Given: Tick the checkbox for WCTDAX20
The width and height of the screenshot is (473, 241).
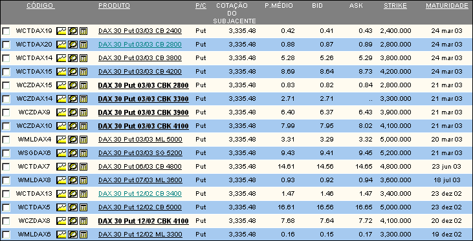Looking at the screenshot, I should (6, 45).
